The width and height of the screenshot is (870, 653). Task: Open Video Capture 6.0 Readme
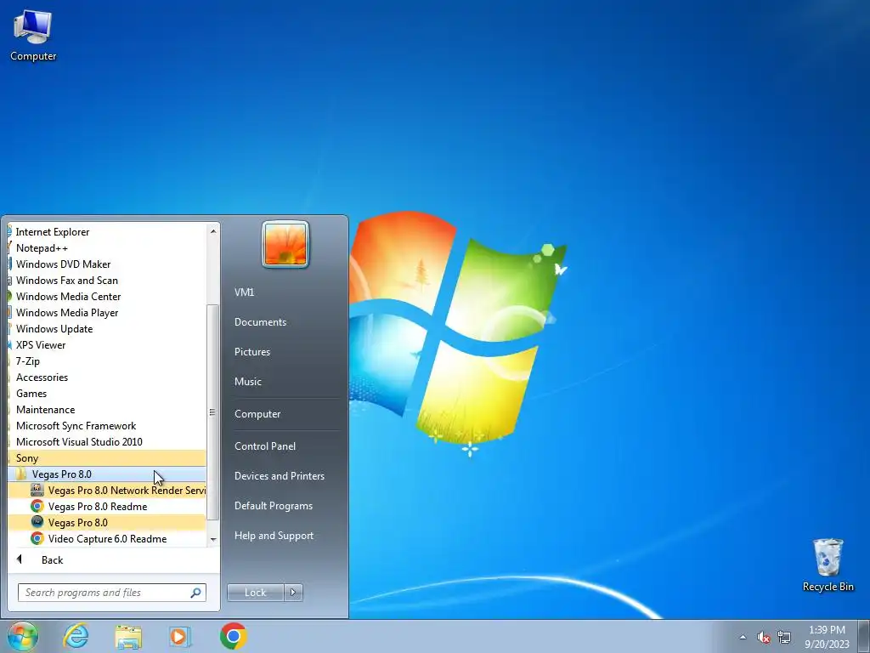tap(106, 538)
